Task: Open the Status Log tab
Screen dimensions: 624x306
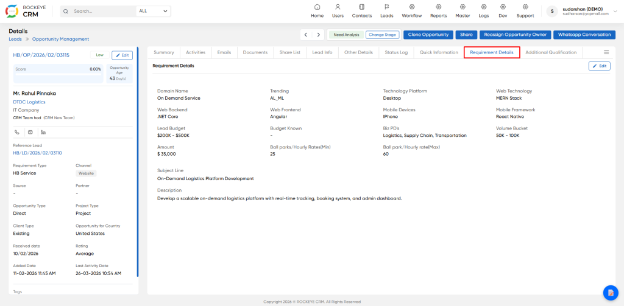Action: 396,52
